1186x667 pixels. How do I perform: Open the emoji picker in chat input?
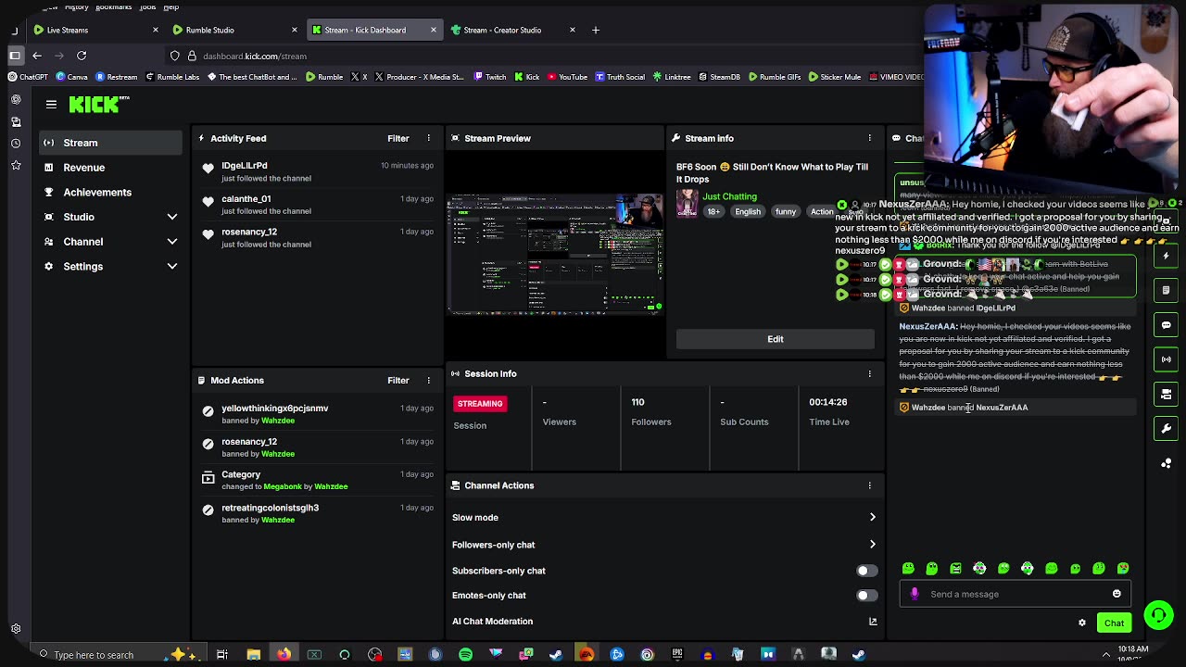[1117, 594]
